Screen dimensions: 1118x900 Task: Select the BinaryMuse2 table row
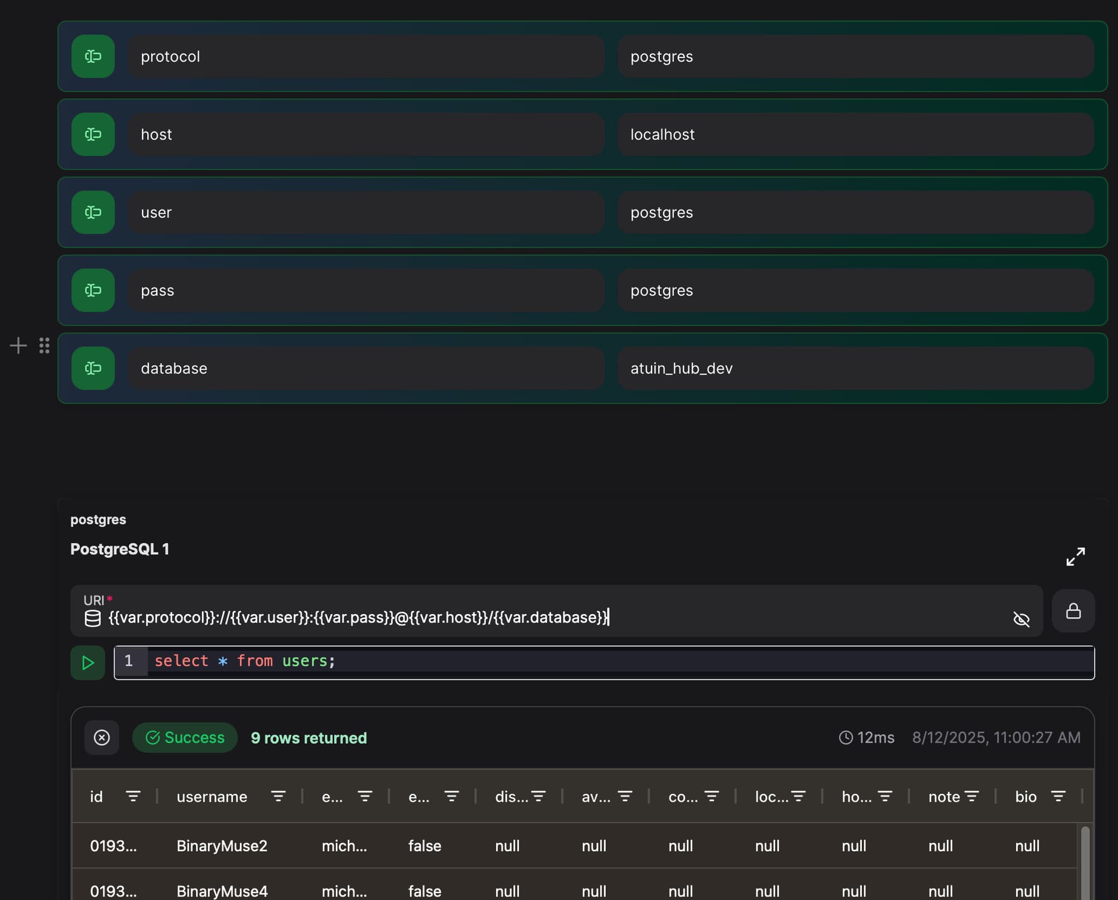(x=222, y=846)
